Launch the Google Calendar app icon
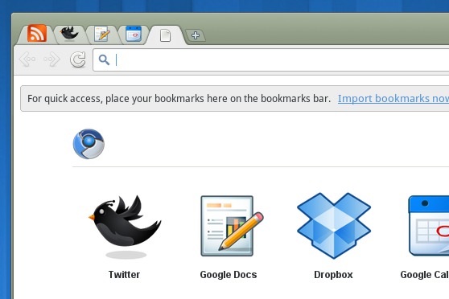Screen dimensions: 449x299 (x=429, y=226)
